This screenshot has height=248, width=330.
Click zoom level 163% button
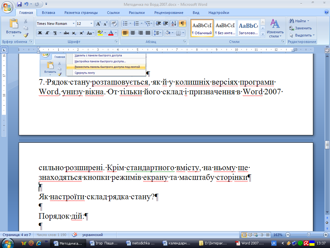point(278,235)
